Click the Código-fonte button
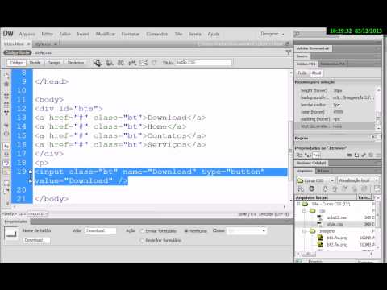The image size is (387, 290). click(x=18, y=52)
